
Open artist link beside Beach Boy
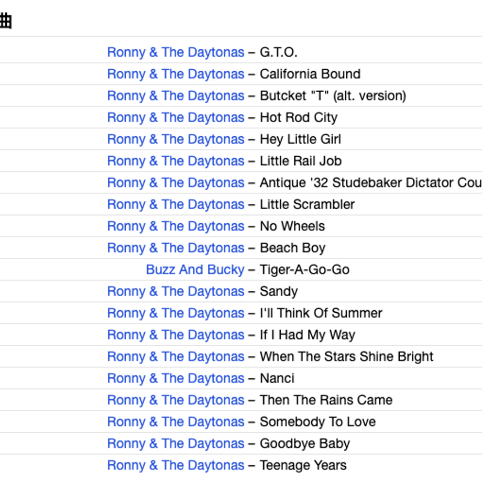[176, 248]
